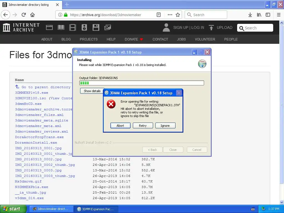Click the Abort button in the error dialog
The image size is (284, 213).
pyautogui.click(x=120, y=126)
